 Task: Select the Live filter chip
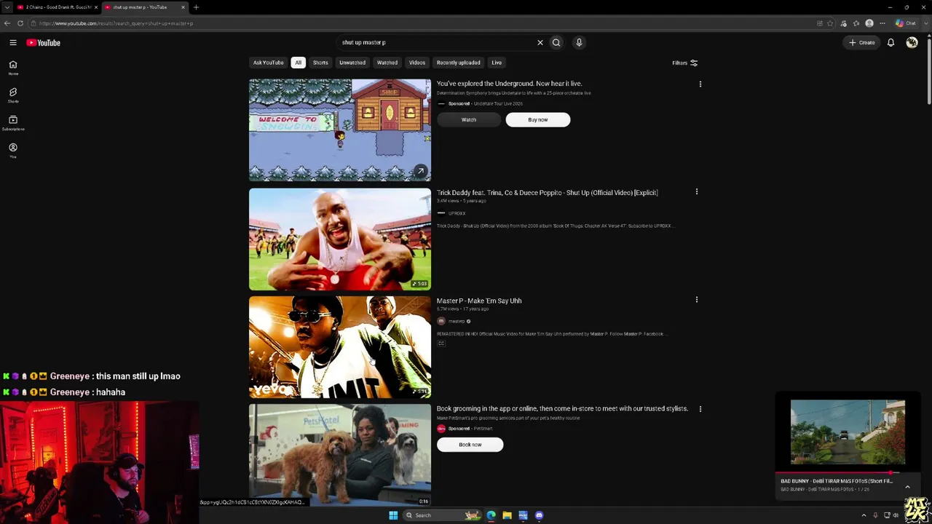497,63
